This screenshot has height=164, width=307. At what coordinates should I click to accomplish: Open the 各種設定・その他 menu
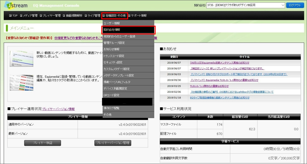115,15
